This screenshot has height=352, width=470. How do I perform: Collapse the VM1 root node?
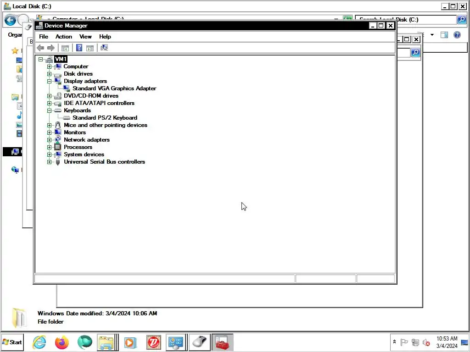coord(41,59)
